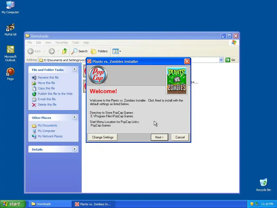The width and height of the screenshot is (277, 208).
Task: Open the Views icon dropdown in toolbar
Action: 117,51
